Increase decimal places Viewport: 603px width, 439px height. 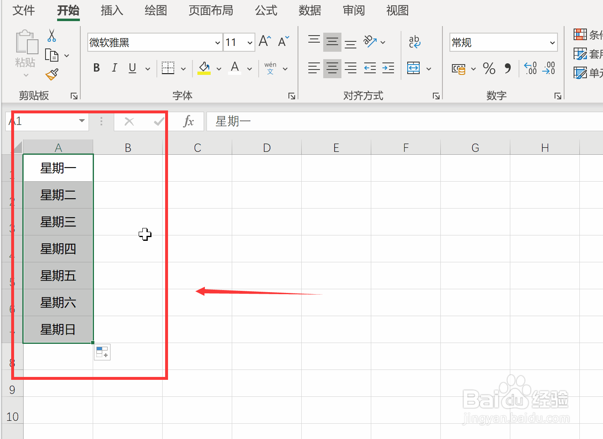pos(531,68)
